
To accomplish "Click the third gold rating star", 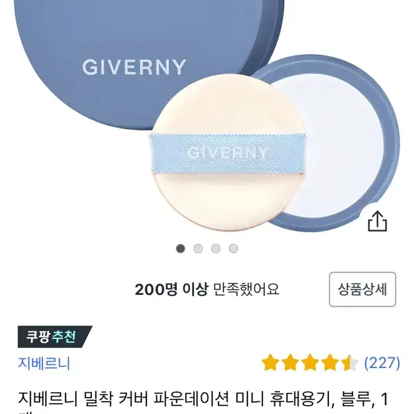I will [310, 363].
